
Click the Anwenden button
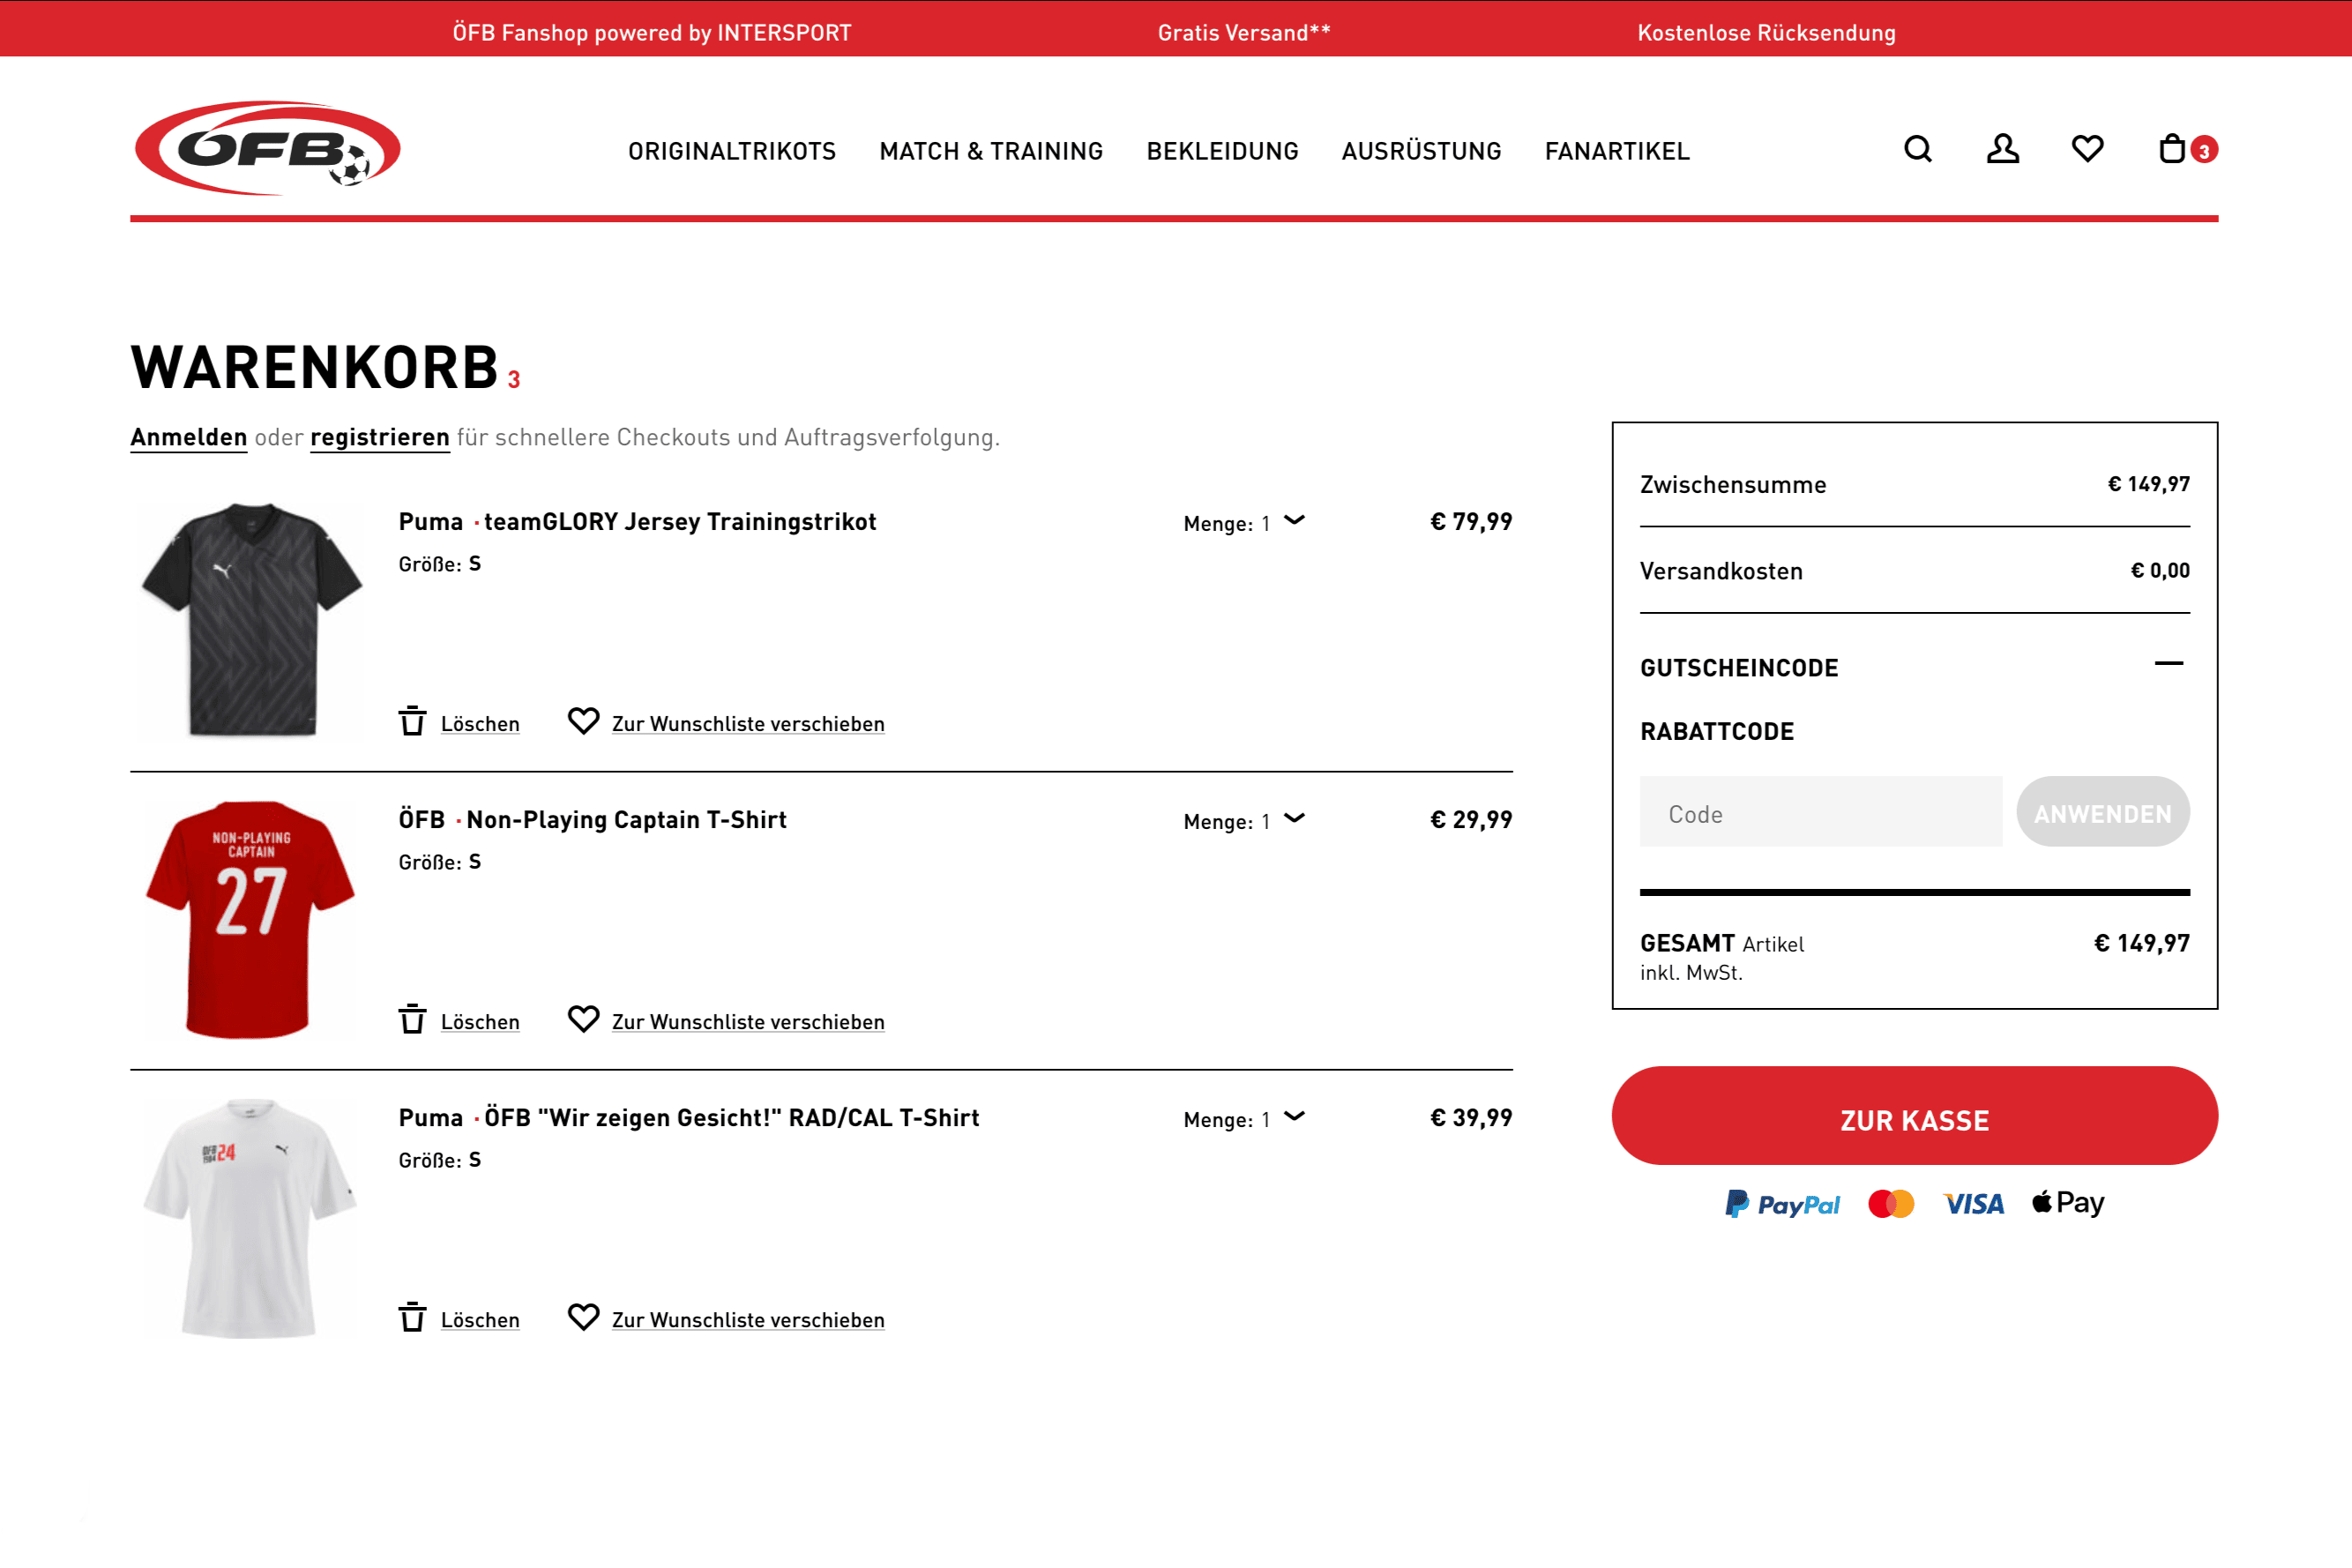pos(2103,812)
